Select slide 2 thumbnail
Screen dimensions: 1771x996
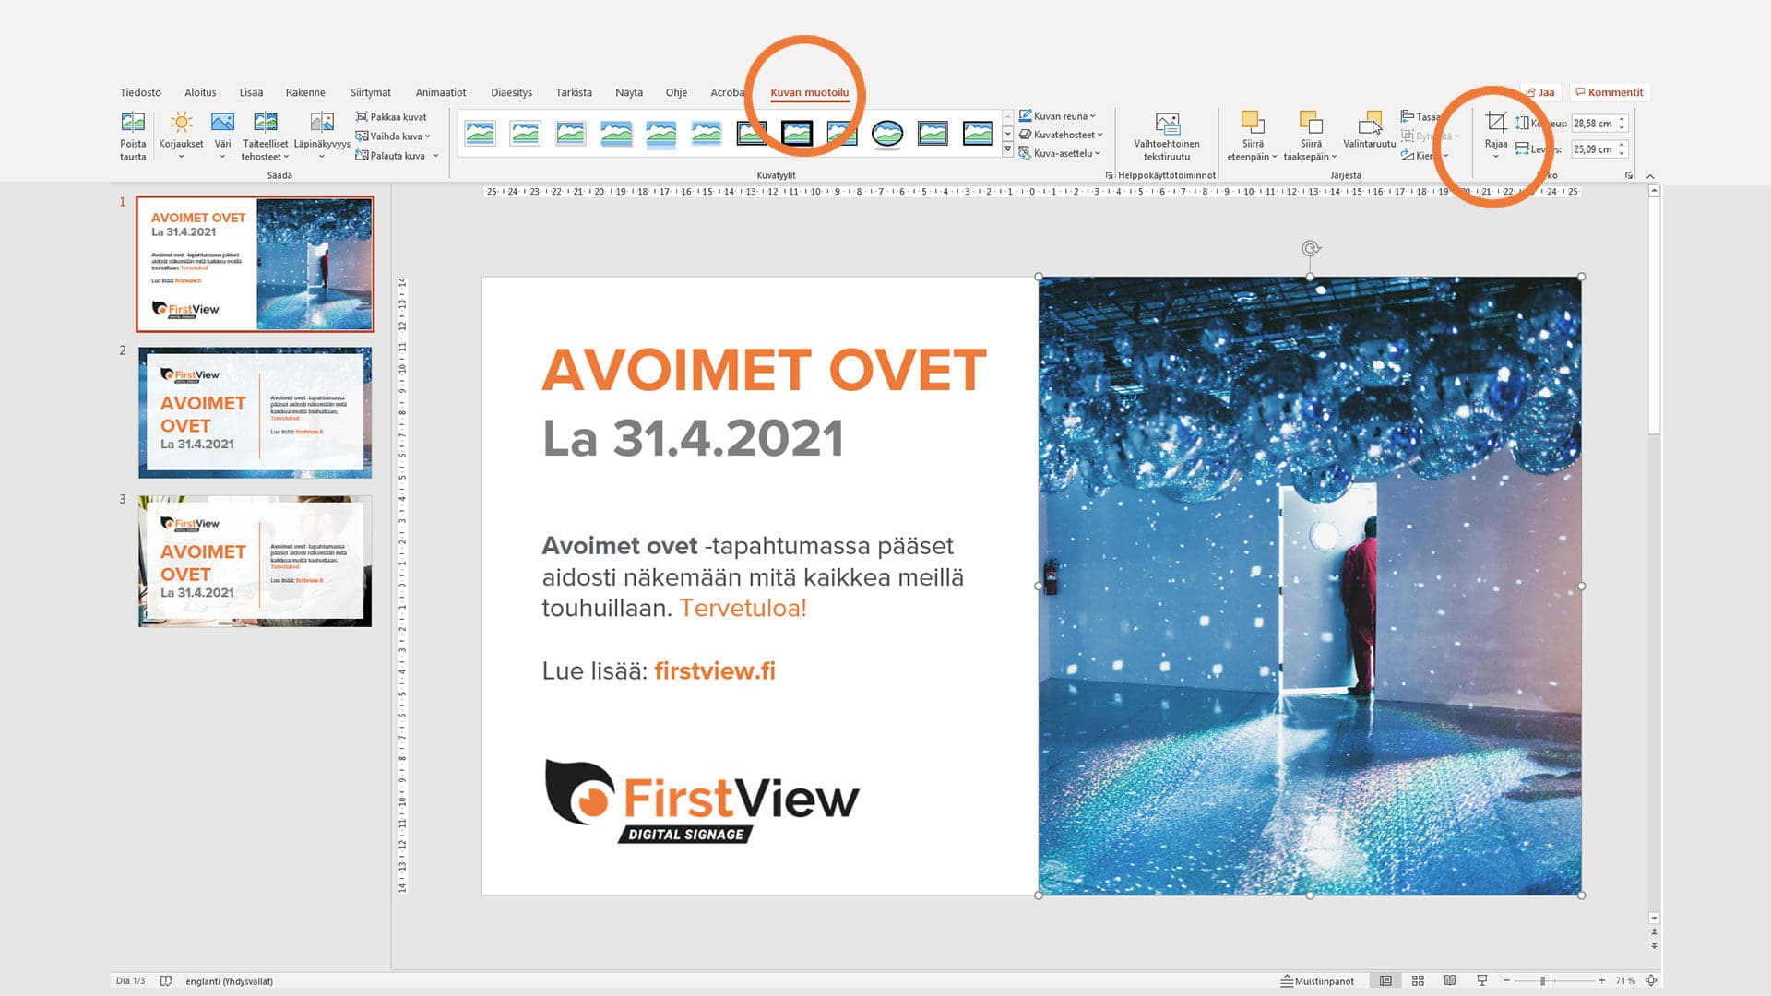[x=256, y=412]
